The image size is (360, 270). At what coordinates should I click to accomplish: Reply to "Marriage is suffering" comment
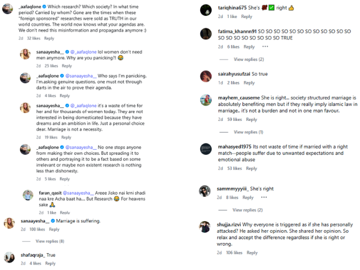pyautogui.click(x=54, y=229)
